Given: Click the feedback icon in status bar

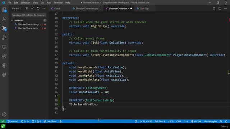Looking at the screenshot, I should (x=221, y=121).
